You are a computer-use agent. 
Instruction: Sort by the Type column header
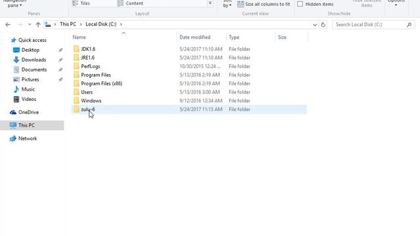pos(234,37)
